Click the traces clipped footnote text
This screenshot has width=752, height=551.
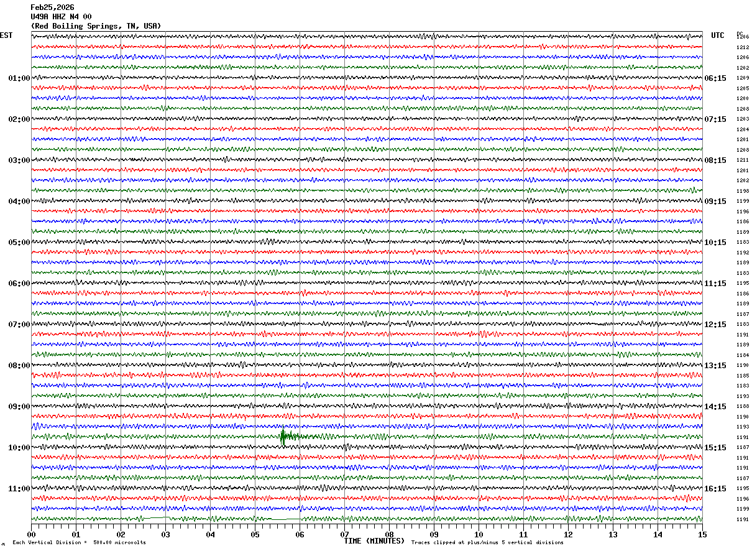click(x=487, y=542)
